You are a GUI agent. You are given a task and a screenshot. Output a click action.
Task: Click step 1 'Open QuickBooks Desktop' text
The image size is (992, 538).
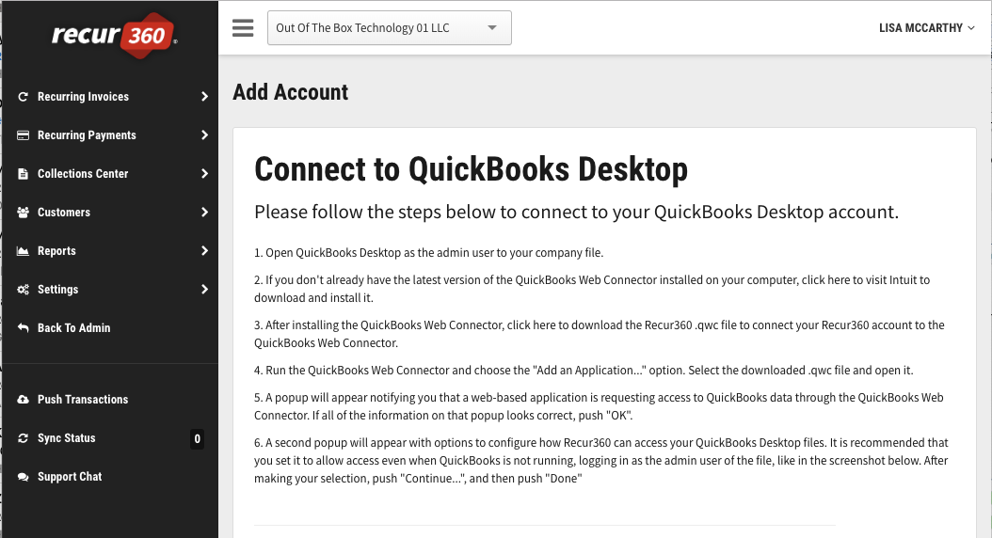click(428, 253)
